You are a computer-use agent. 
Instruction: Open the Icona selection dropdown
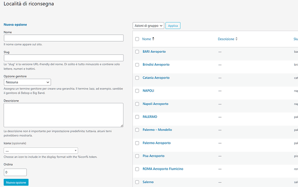pyautogui.click(x=41, y=151)
